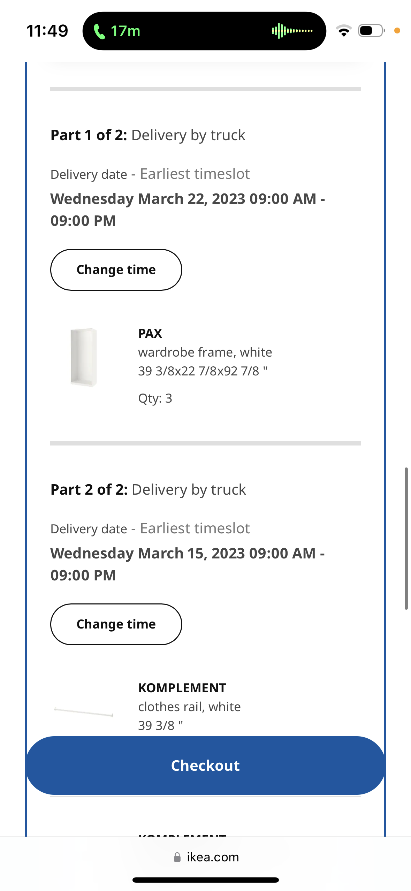
Task: Tap the 17m call duration label
Action: (x=125, y=31)
